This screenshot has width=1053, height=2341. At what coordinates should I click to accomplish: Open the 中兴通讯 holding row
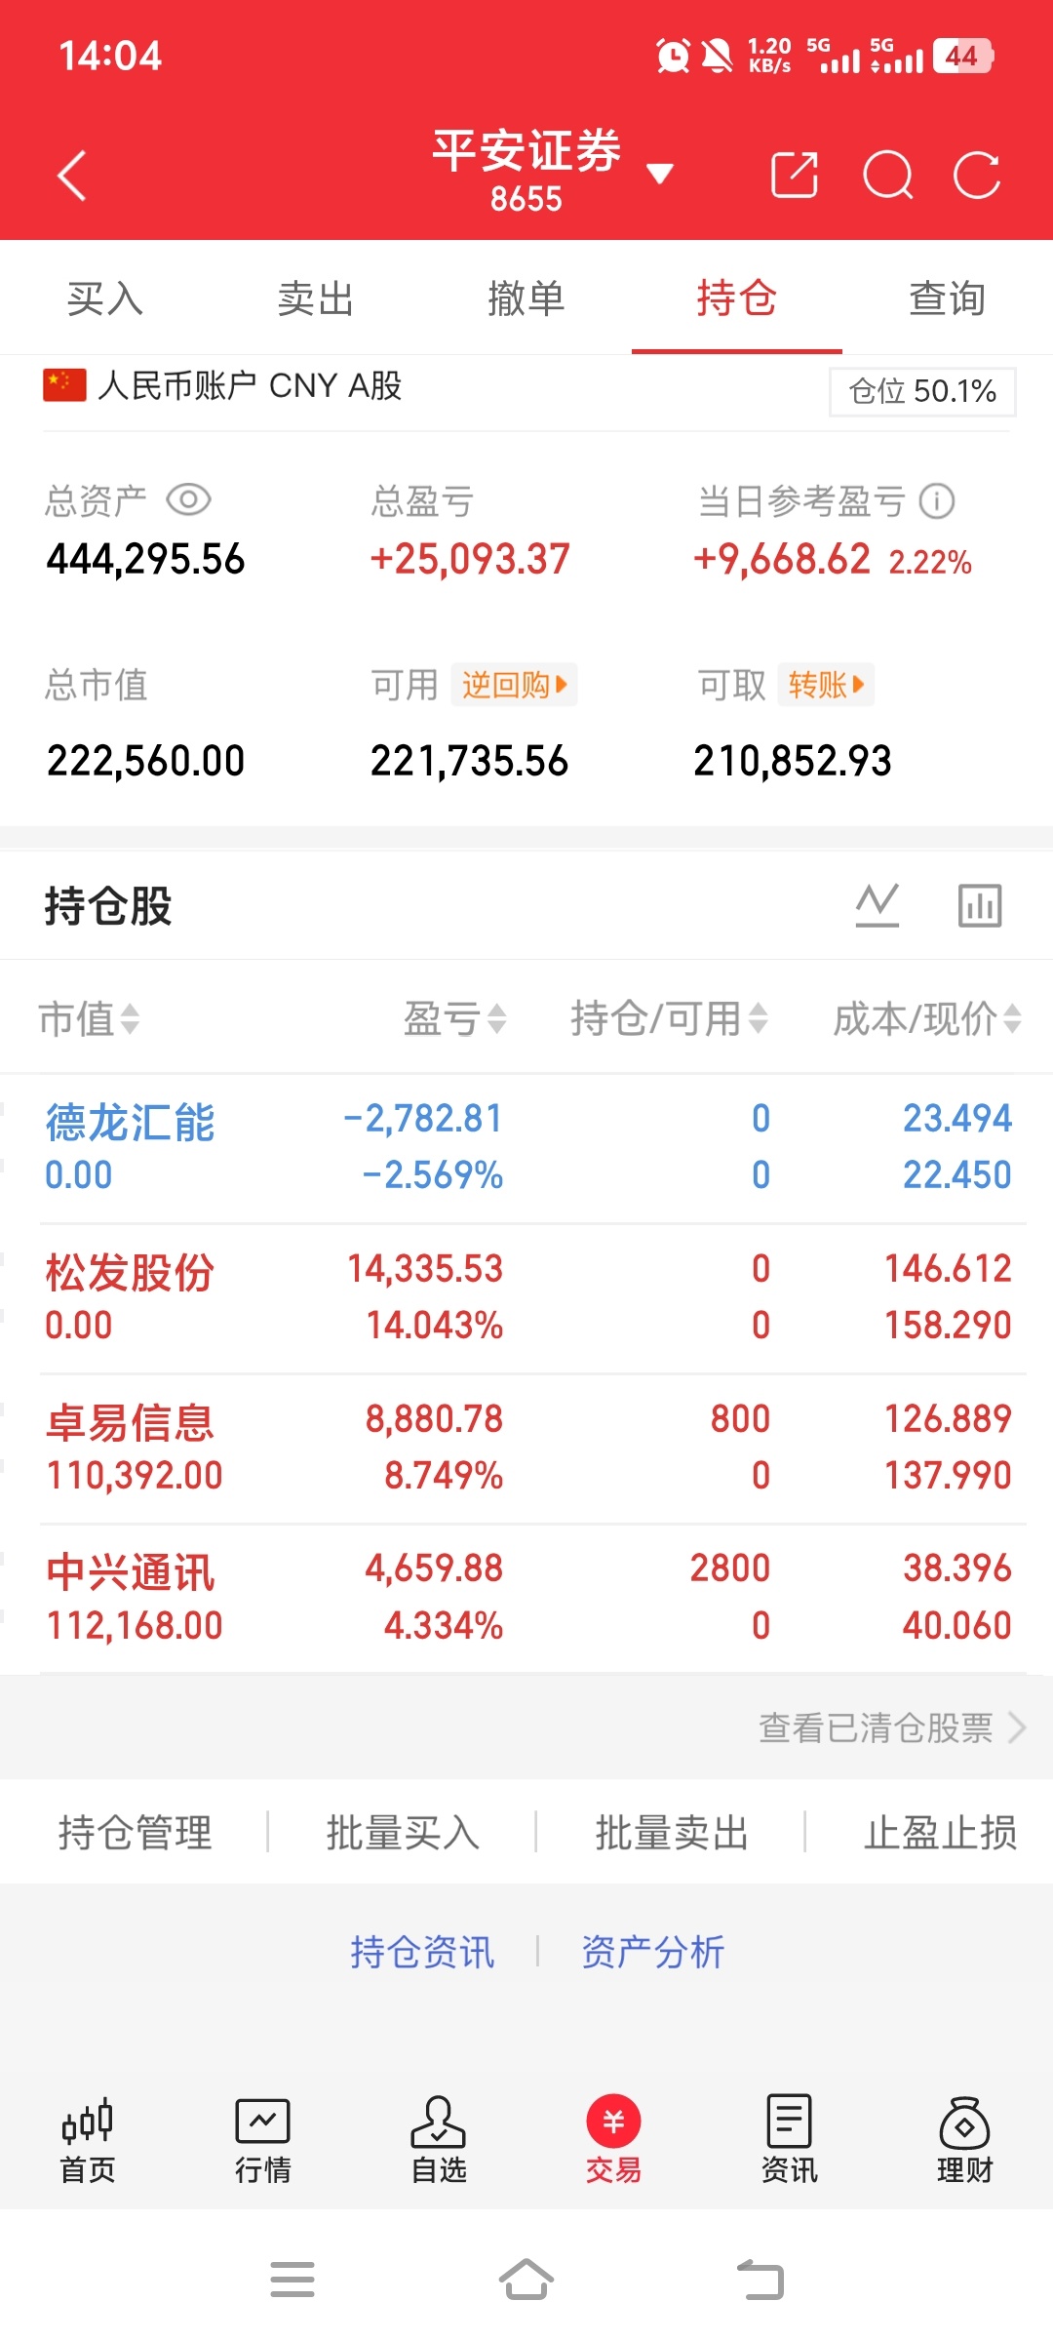526,1598
